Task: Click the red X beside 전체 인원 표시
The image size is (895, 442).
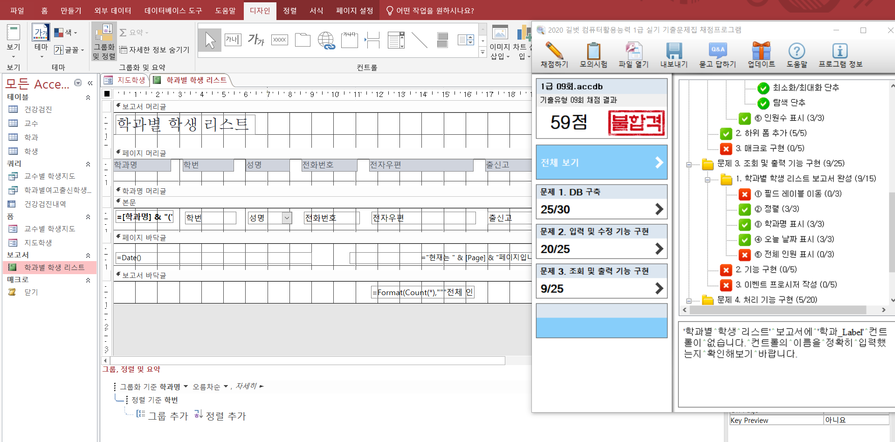Action: [744, 255]
